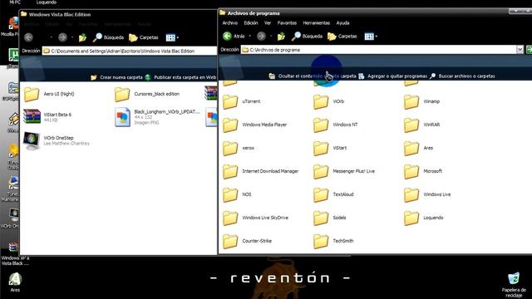Select the WinRAR folder
The image size is (532, 299).
pyautogui.click(x=421, y=125)
